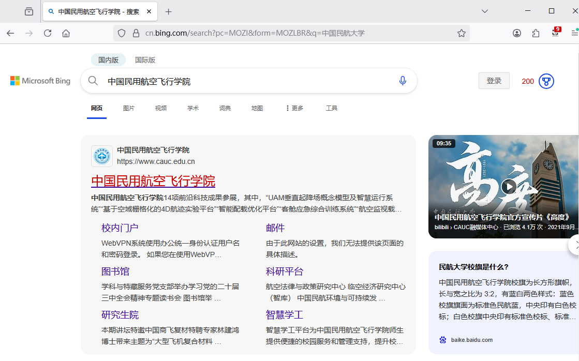Open the 工具 search tools
Screen dimensions: 579x361
point(332,108)
